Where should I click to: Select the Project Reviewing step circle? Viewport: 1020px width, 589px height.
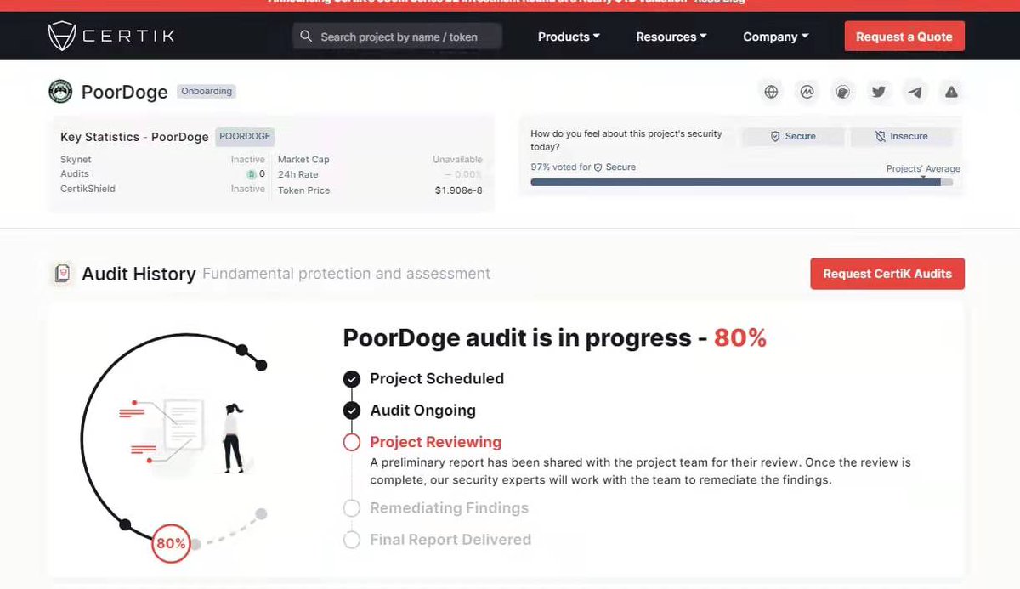click(x=351, y=442)
